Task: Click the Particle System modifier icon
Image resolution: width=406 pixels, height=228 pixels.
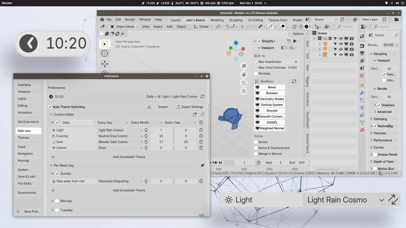Action: pyautogui.click(x=258, y=105)
